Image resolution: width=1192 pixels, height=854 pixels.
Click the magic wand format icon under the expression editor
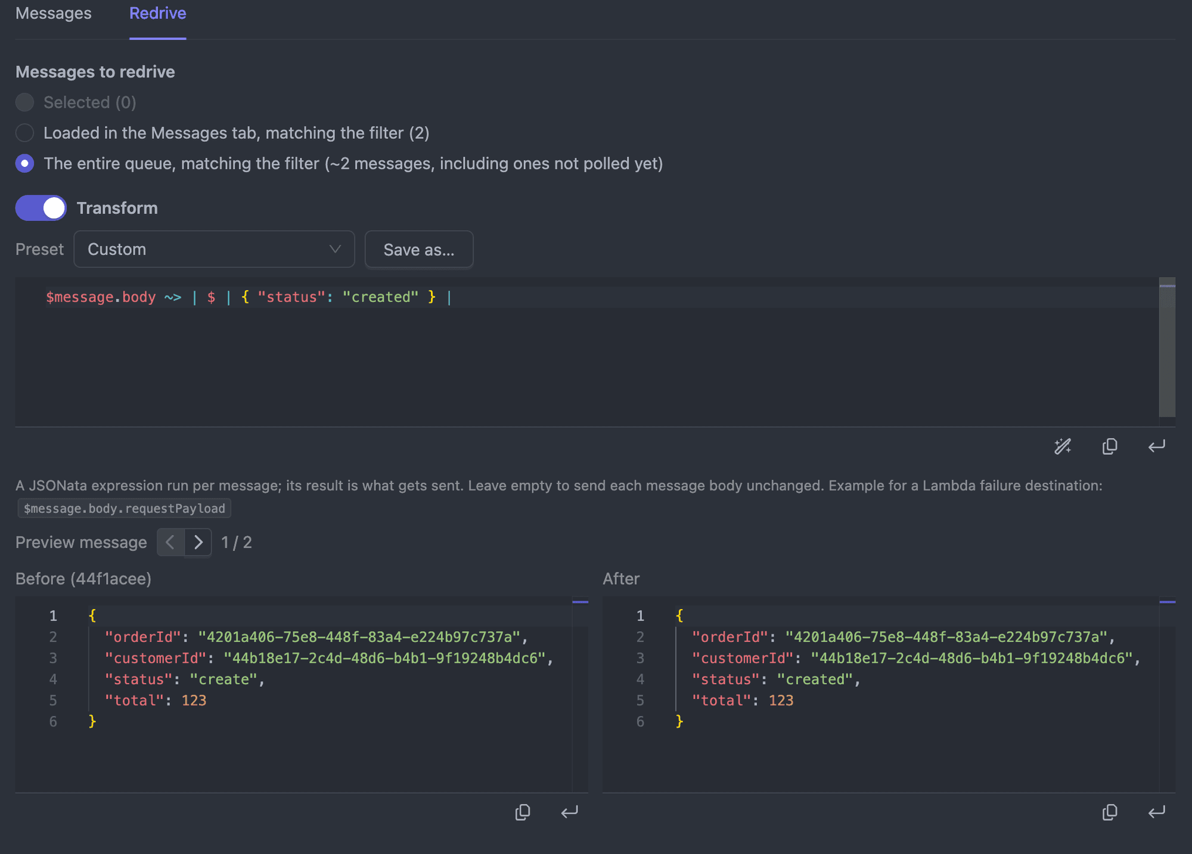point(1063,446)
